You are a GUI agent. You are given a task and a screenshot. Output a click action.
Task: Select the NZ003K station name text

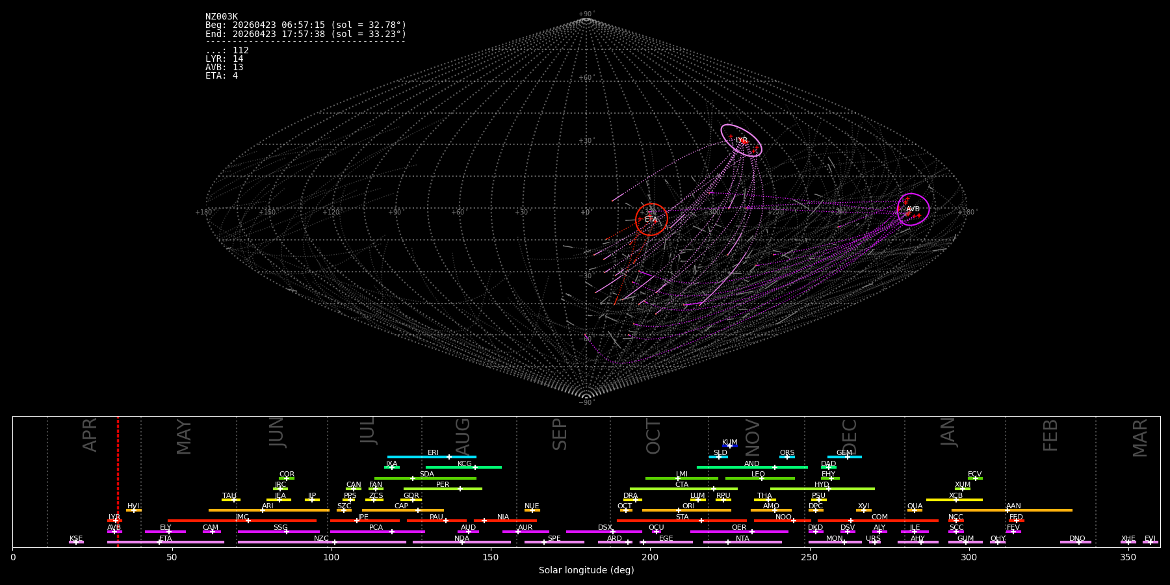(222, 17)
